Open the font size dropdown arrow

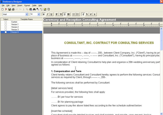coord(39,14)
